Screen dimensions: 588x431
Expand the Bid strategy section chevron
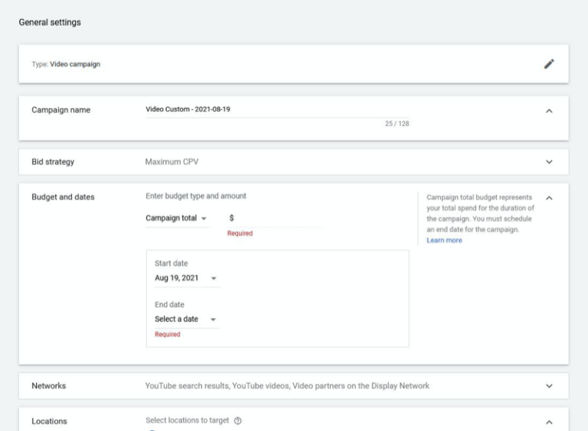(549, 162)
